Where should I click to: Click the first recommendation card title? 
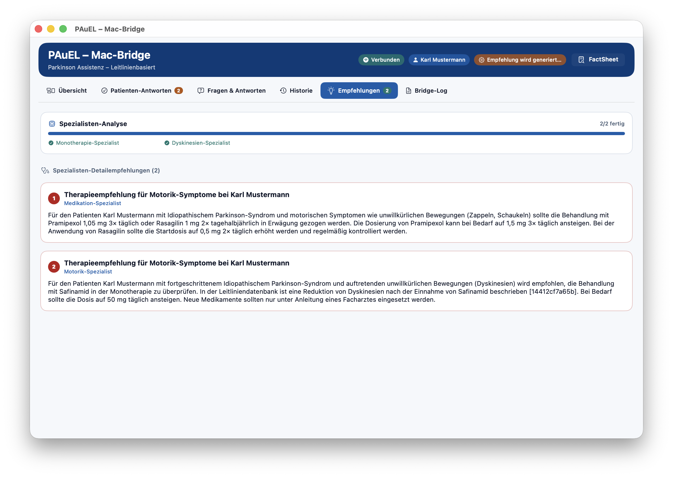tap(177, 195)
